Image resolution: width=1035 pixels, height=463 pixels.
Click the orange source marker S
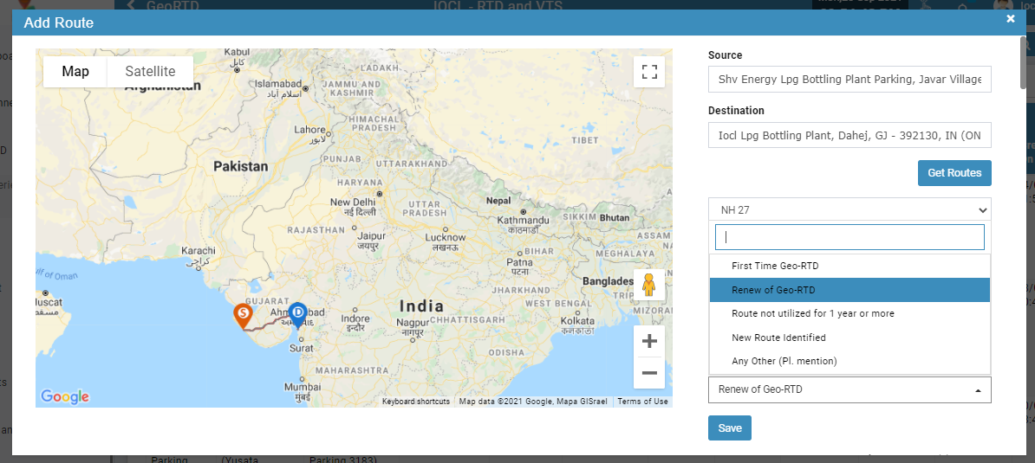243,316
